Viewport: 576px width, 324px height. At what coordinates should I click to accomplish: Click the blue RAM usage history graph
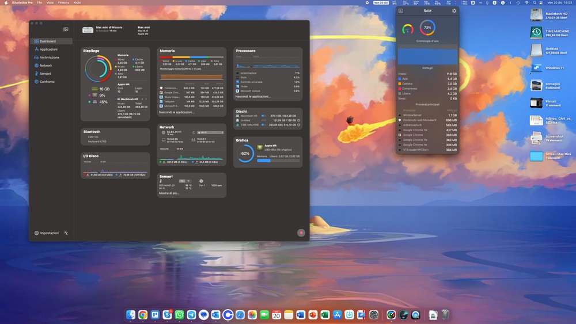427,55
